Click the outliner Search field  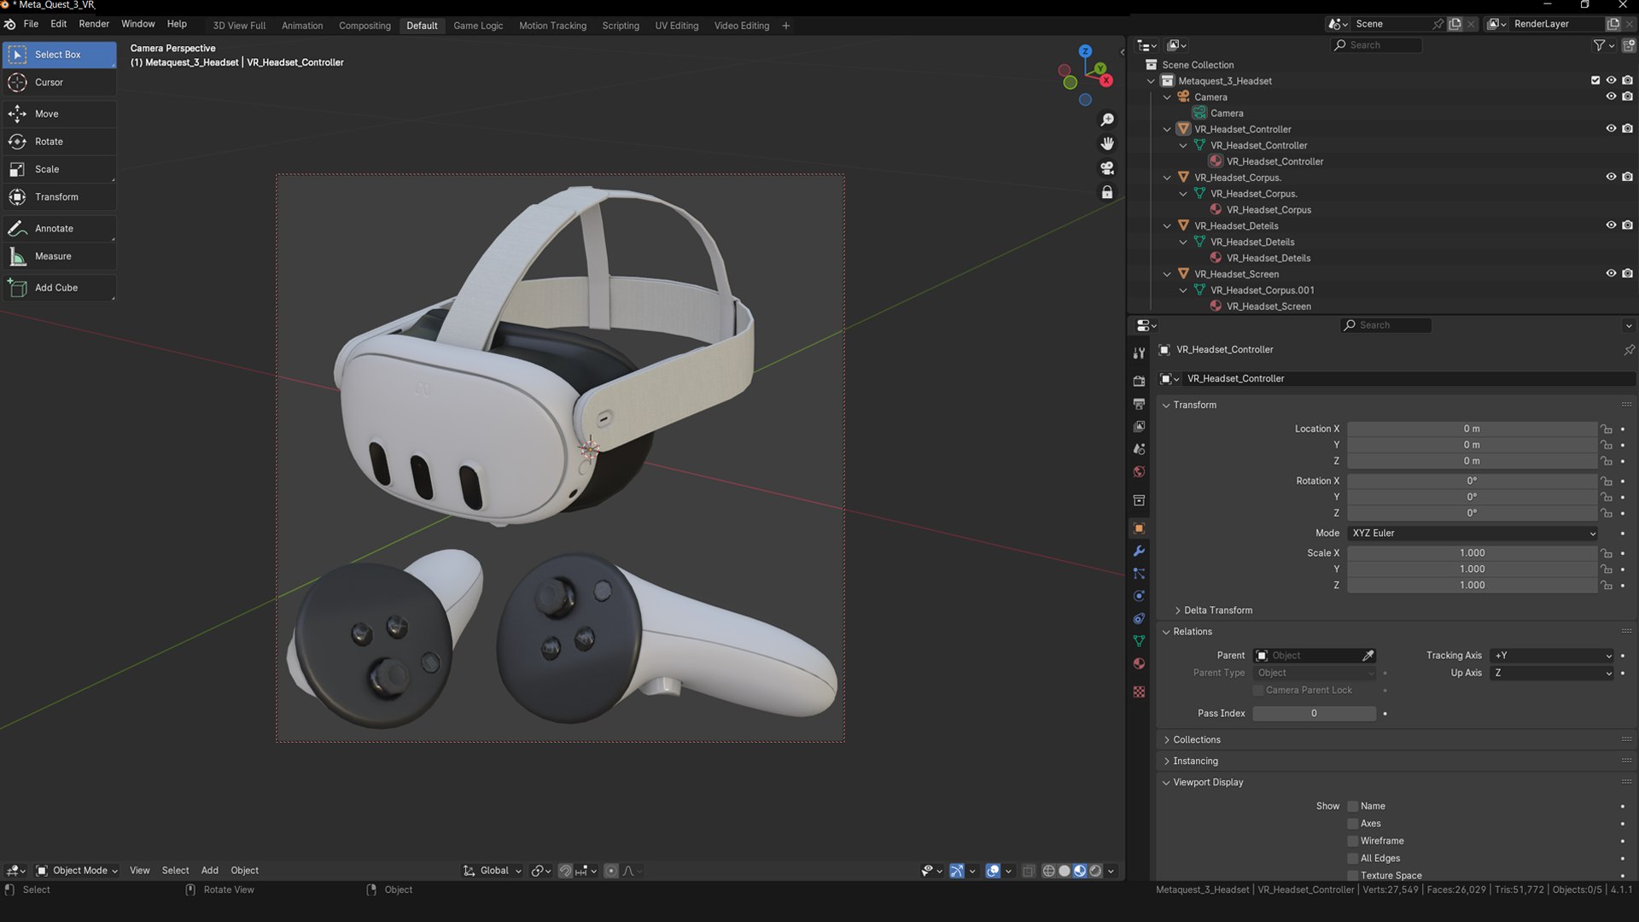[x=1376, y=45]
